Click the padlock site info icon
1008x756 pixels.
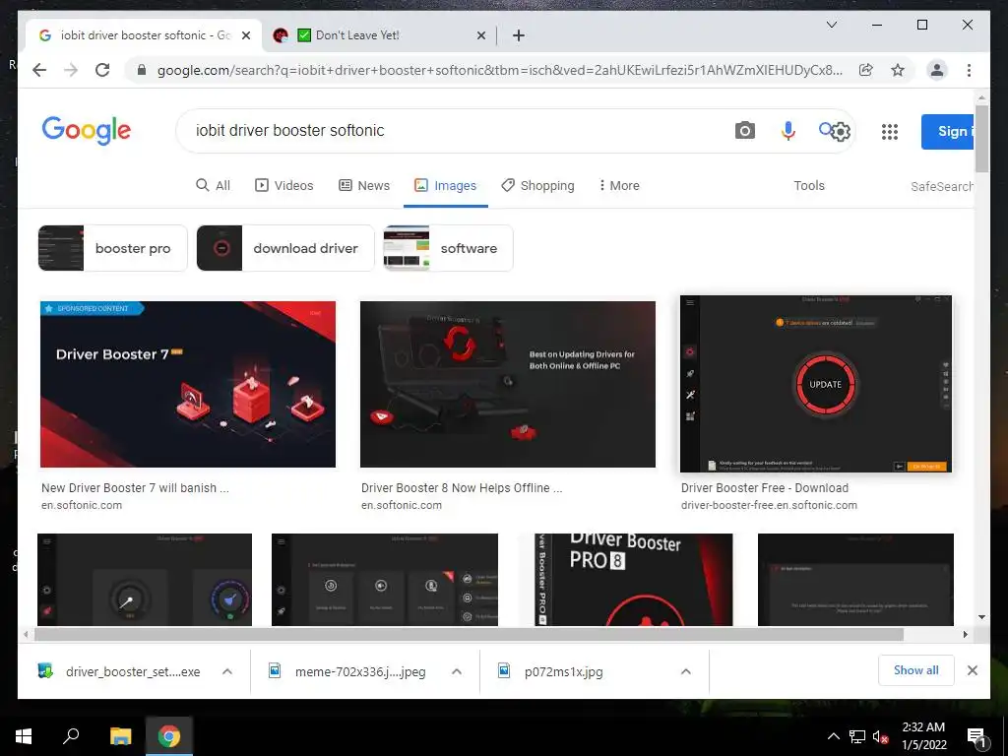pyautogui.click(x=142, y=70)
